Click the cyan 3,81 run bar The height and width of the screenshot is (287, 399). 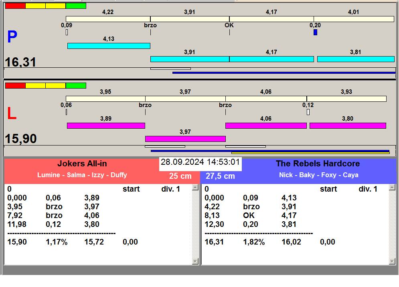[x=356, y=59]
